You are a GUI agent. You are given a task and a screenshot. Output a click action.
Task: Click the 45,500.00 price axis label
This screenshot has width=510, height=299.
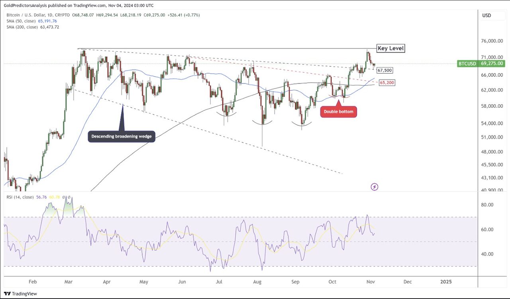pos(491,165)
